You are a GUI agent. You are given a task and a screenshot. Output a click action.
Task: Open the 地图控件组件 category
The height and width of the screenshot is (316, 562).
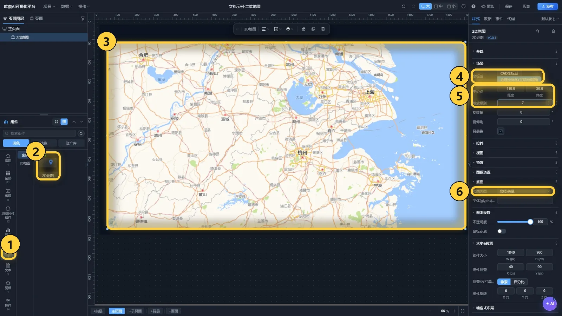tap(8, 214)
